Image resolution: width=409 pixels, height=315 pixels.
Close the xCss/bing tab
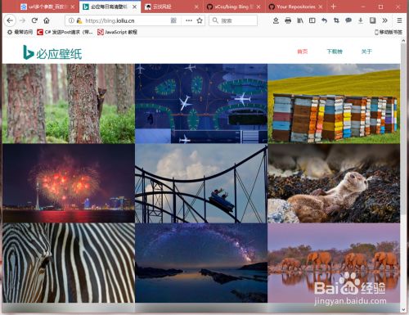tap(258, 7)
